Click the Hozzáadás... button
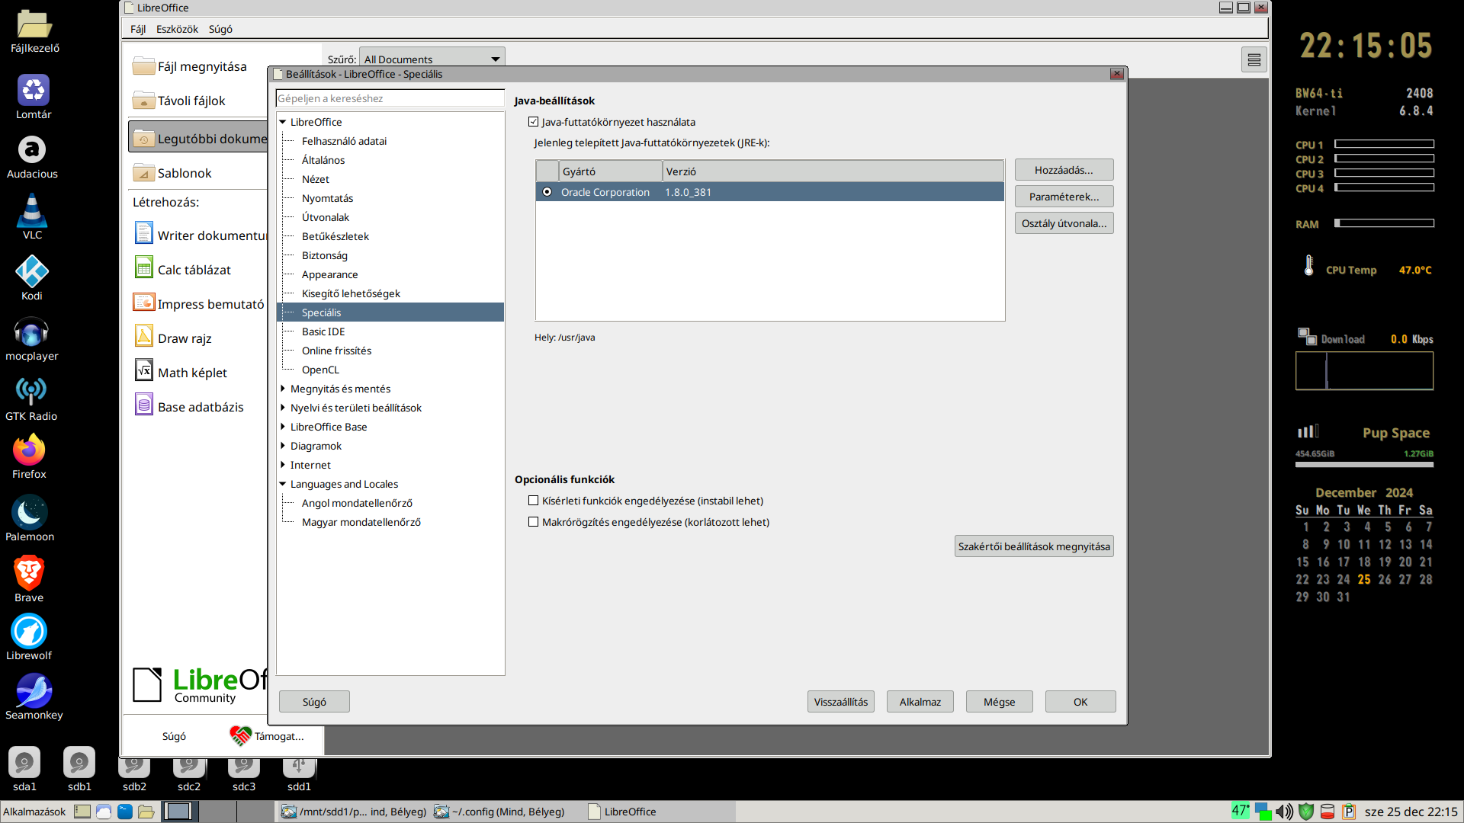The width and height of the screenshot is (1464, 823). [1064, 170]
